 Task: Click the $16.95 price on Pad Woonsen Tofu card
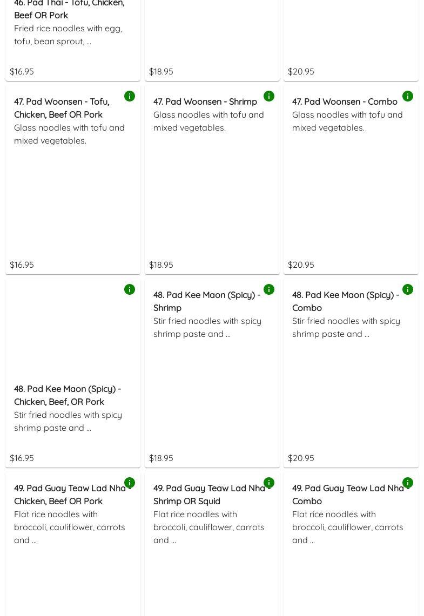[x=22, y=265]
